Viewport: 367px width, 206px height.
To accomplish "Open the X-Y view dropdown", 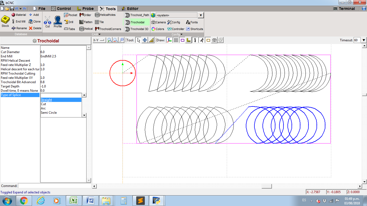I will pos(99,40).
